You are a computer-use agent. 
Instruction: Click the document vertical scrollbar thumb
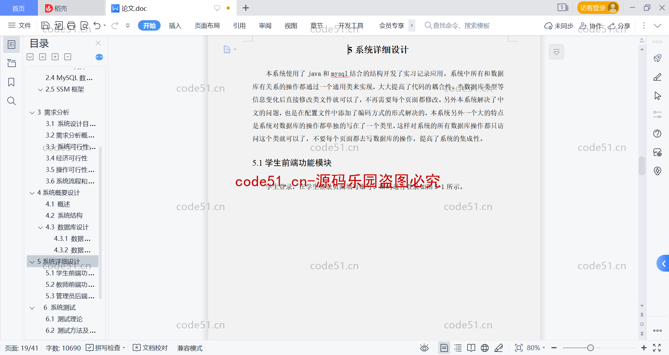click(642, 166)
